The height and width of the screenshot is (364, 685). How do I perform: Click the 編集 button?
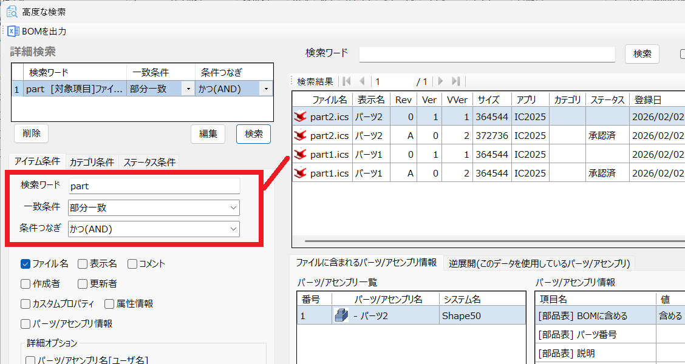[x=208, y=133]
